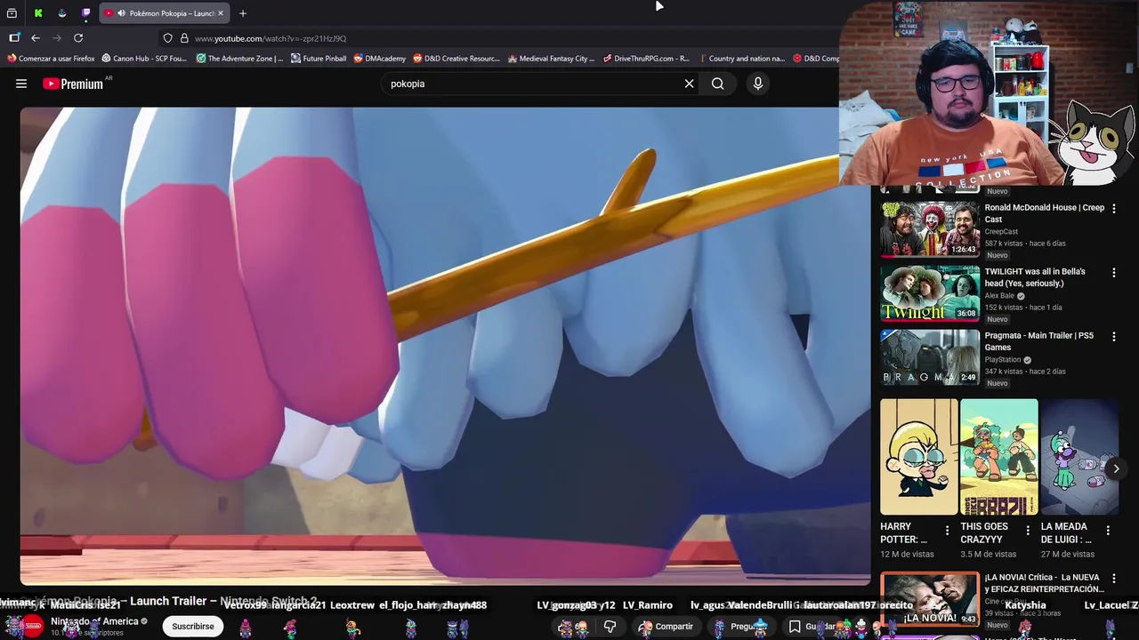Focus the youtube.com address bar
The width and height of the screenshot is (1139, 640).
click(498, 38)
